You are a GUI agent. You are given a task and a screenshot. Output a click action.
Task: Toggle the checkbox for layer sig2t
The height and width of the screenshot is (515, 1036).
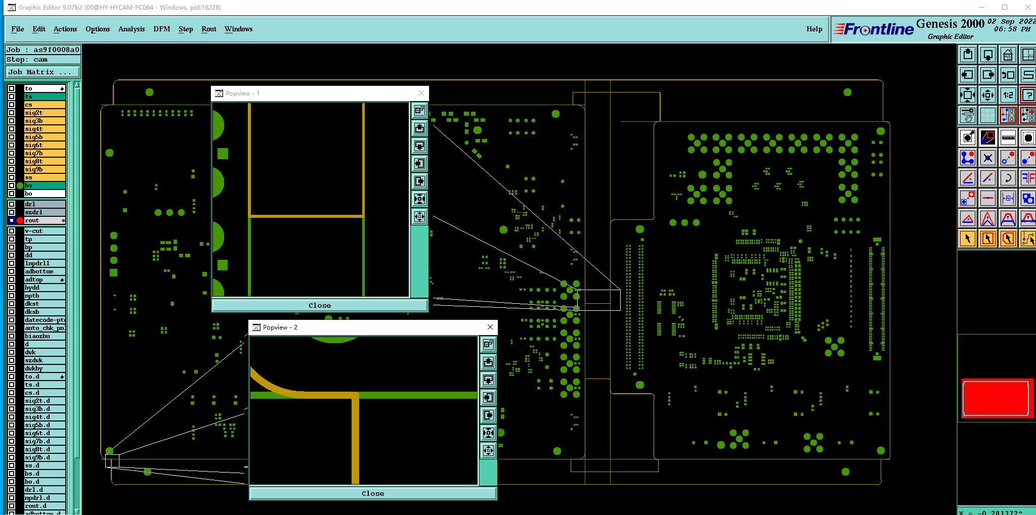[12, 113]
